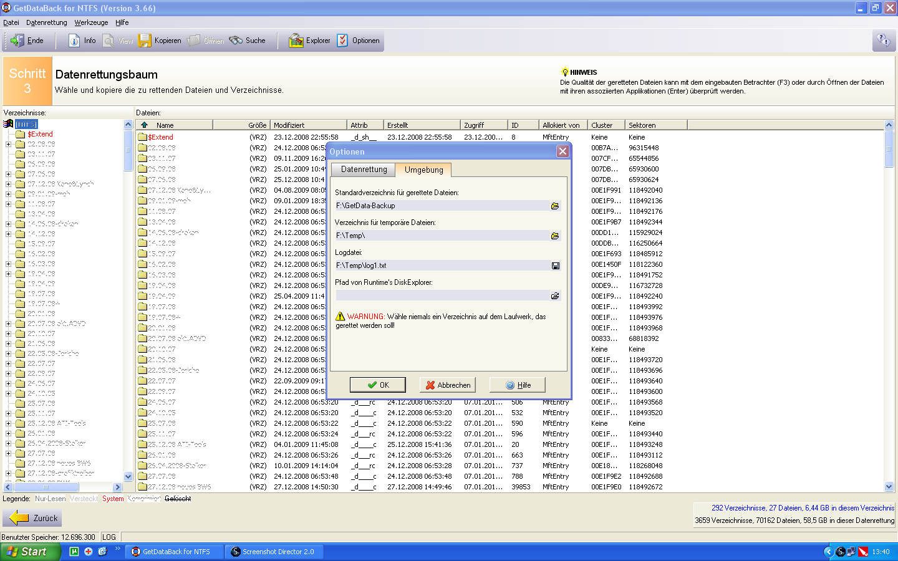Click the sector value 118492040
This screenshot has width=898, height=561.
(645, 190)
